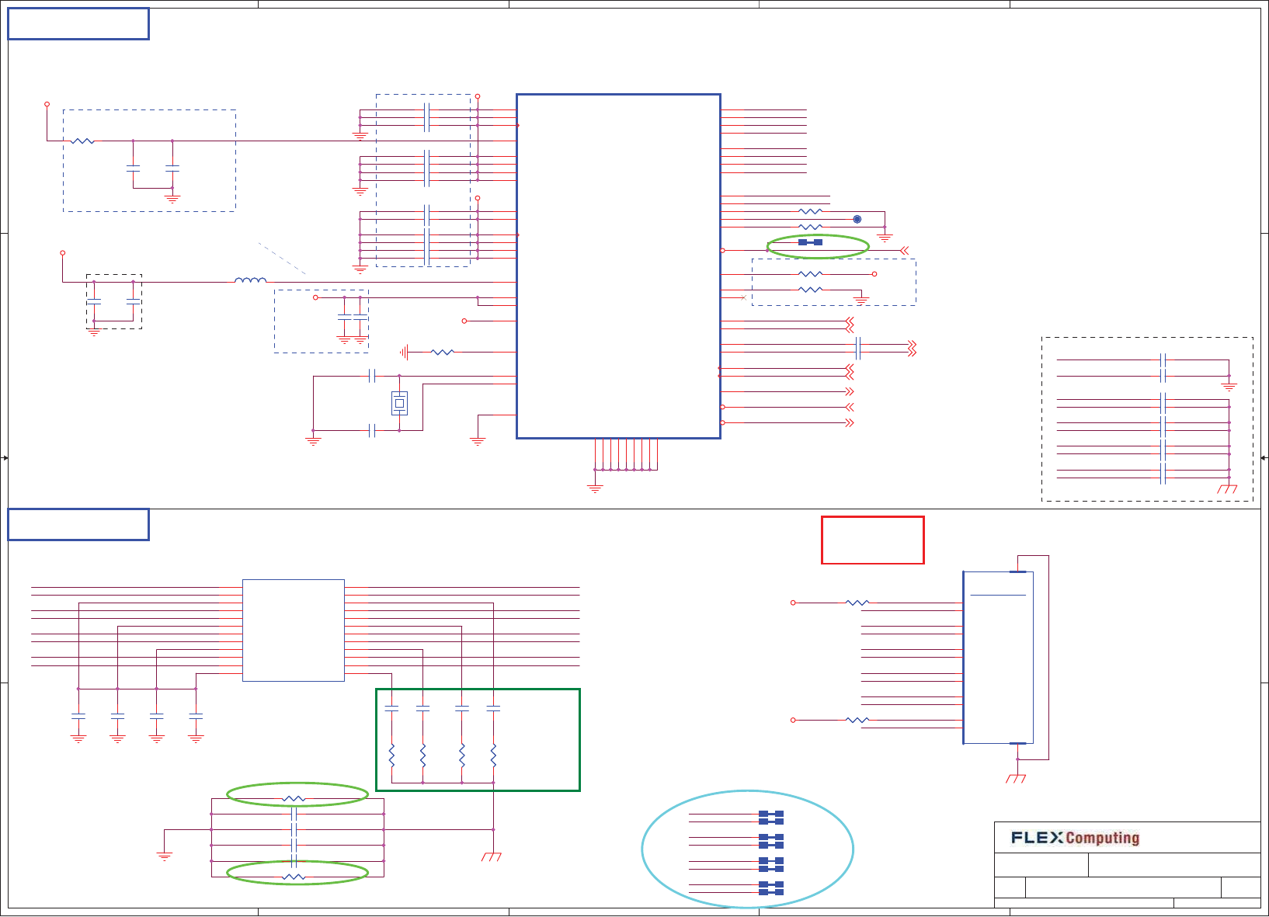Select the dark green rectangle around four RC pairs

478,740
